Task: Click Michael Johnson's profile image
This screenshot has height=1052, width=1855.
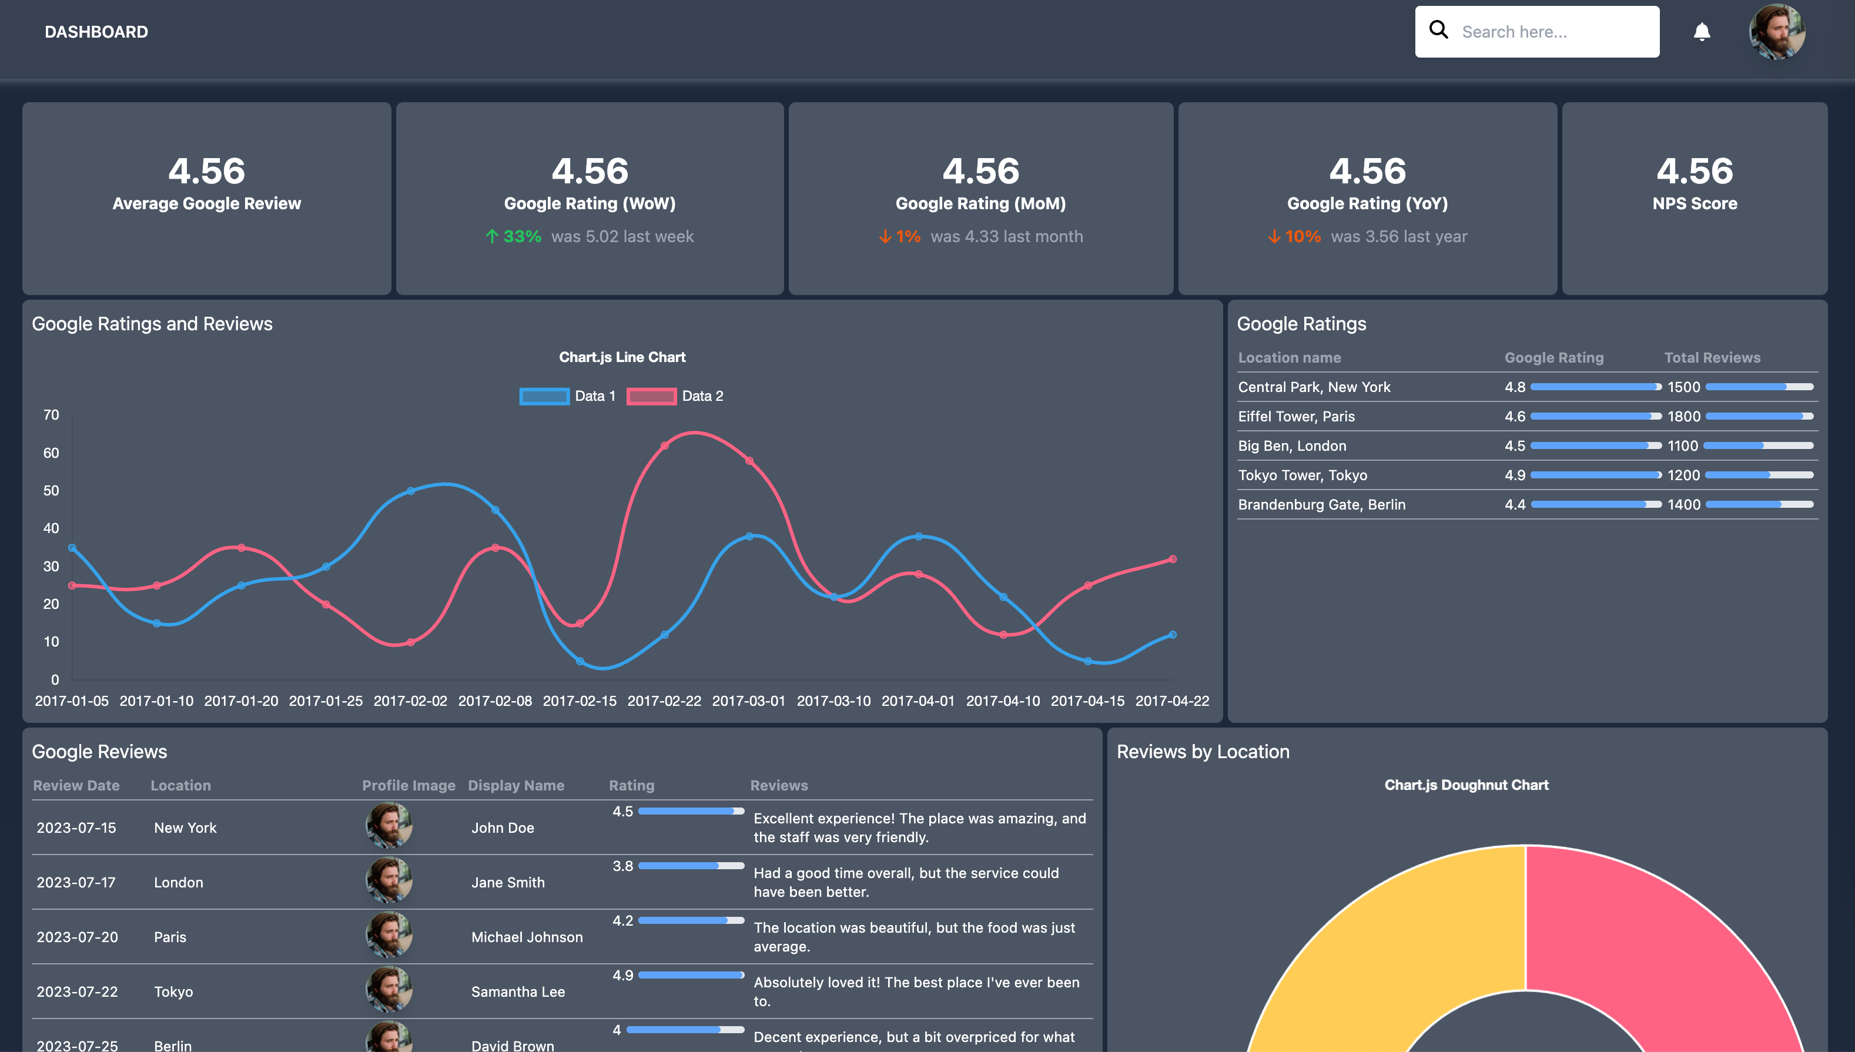Action: tap(389, 935)
